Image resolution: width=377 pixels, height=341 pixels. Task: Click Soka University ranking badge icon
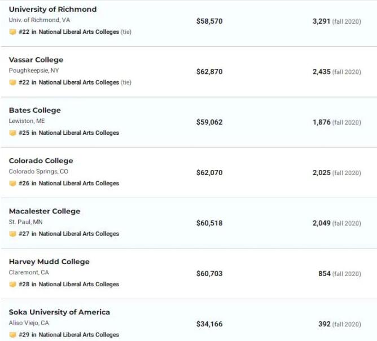12,335
